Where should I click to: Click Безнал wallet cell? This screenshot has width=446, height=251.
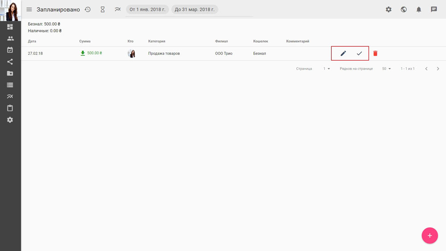[x=260, y=53]
